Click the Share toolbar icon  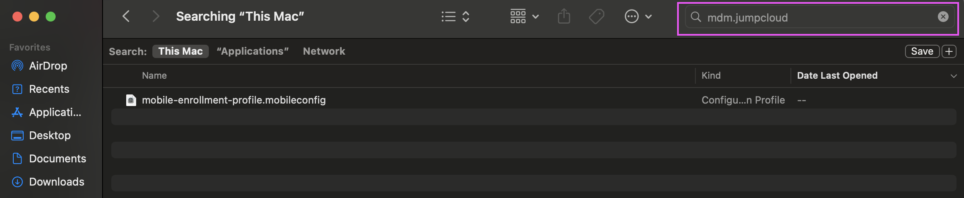point(564,17)
